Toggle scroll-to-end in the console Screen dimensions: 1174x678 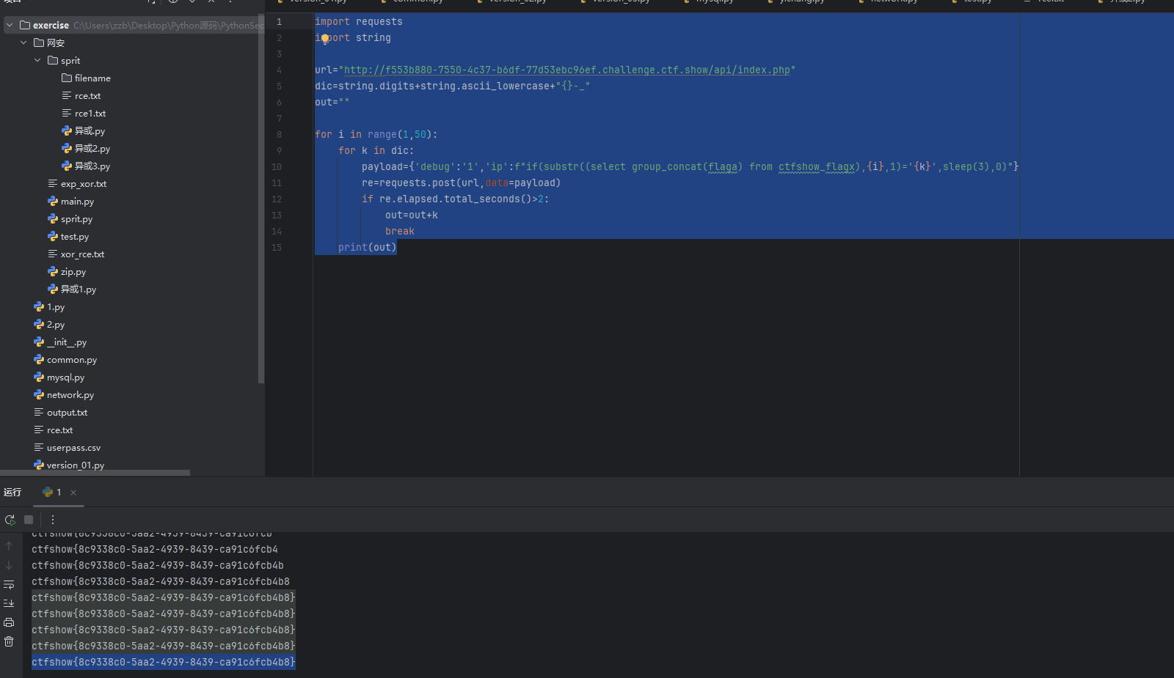point(9,603)
